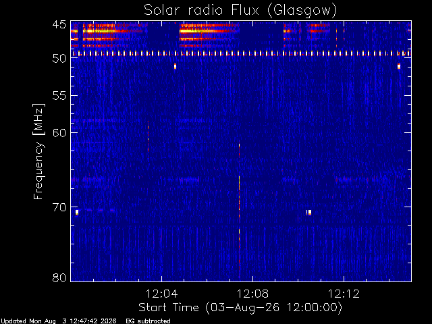Click the 12:08 time axis label

(252, 294)
